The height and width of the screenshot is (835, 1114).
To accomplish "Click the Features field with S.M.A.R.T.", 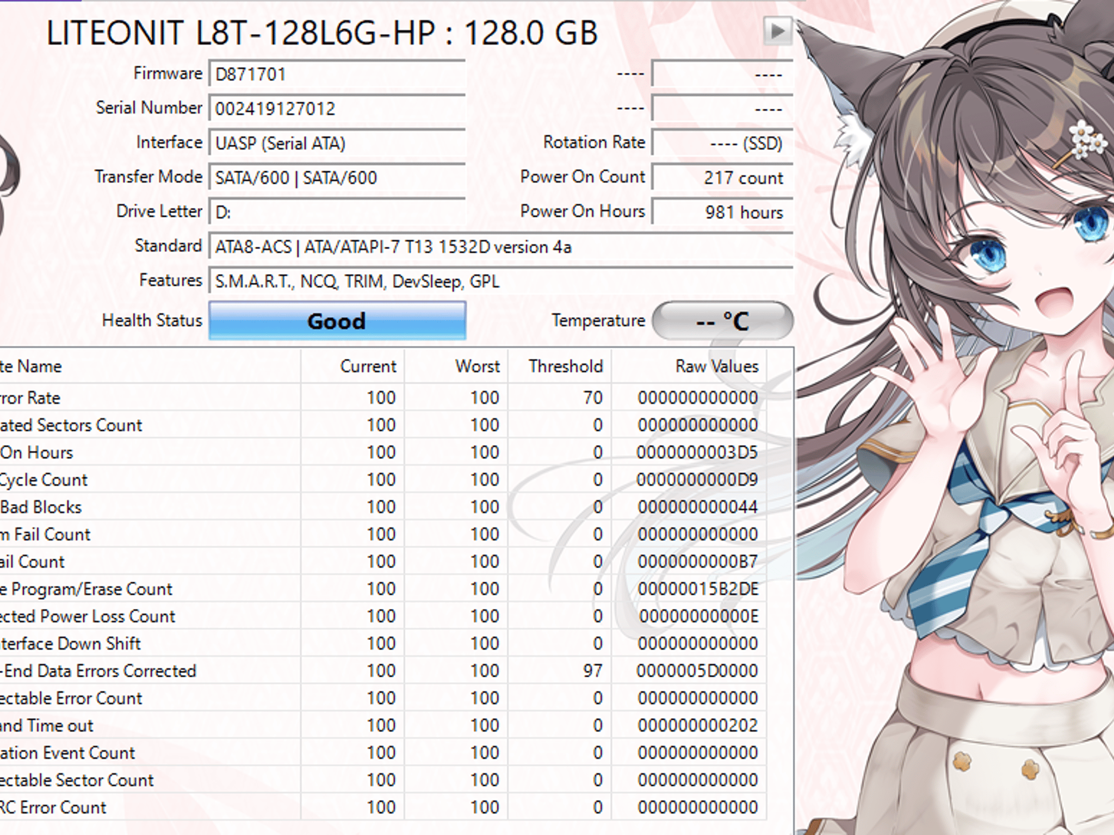I will point(501,281).
